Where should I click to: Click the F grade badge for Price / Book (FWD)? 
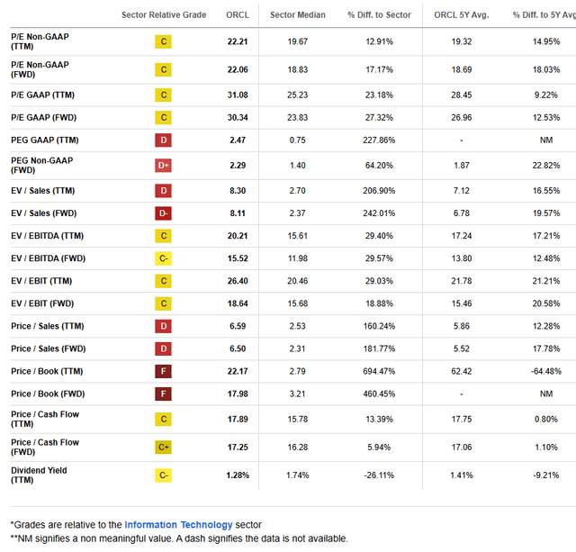coord(163,394)
